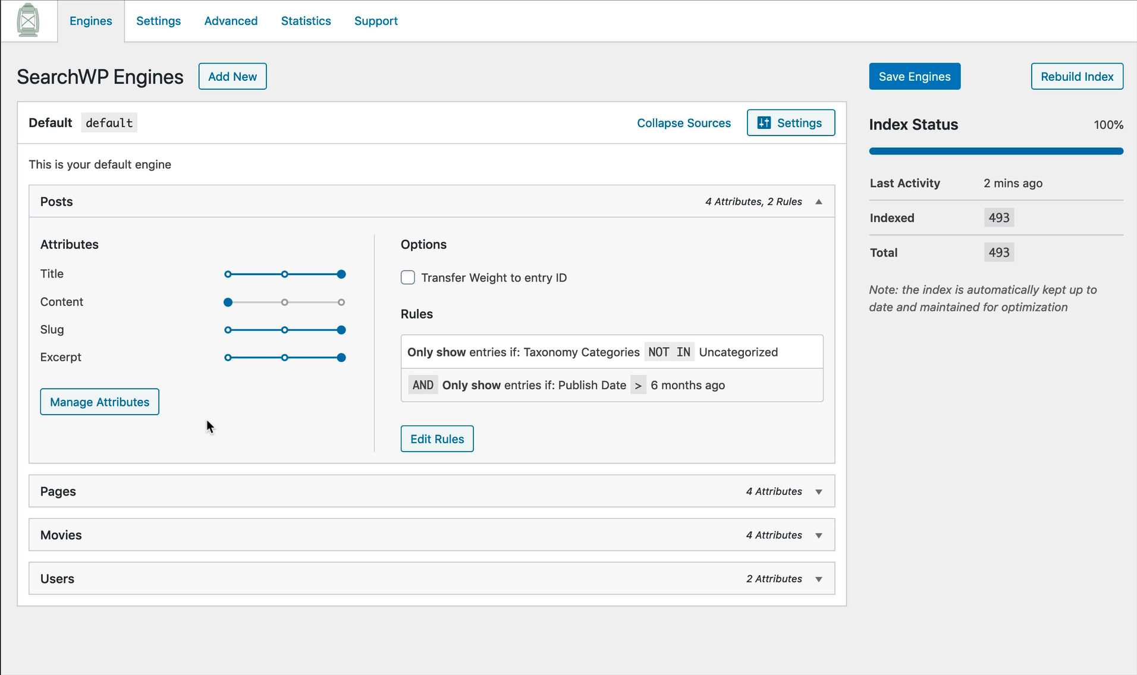Click the Indexed count '493'
1137x675 pixels.
999,218
